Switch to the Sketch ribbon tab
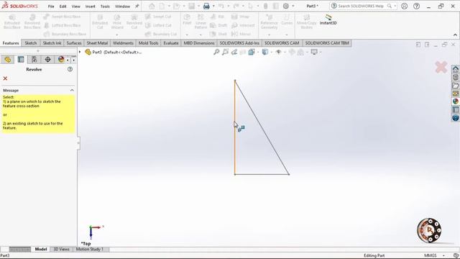The width and height of the screenshot is (460, 259). [30, 43]
